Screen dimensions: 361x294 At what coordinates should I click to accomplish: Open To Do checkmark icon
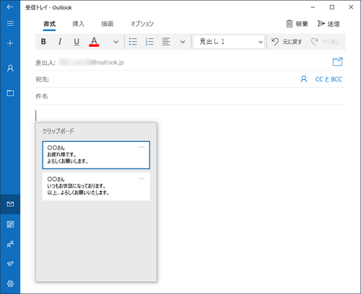10,264
